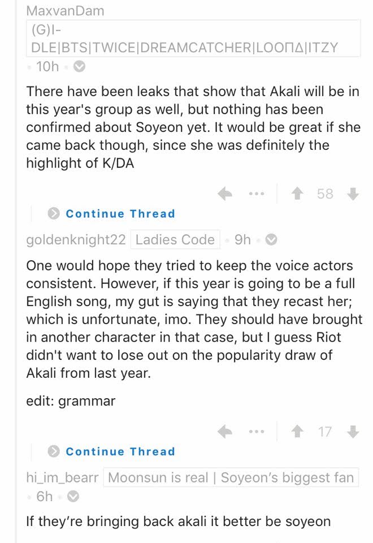Click the arrow circle icon beside second Continue Thread
Image resolution: width=373 pixels, height=543 pixels.
click(54, 451)
